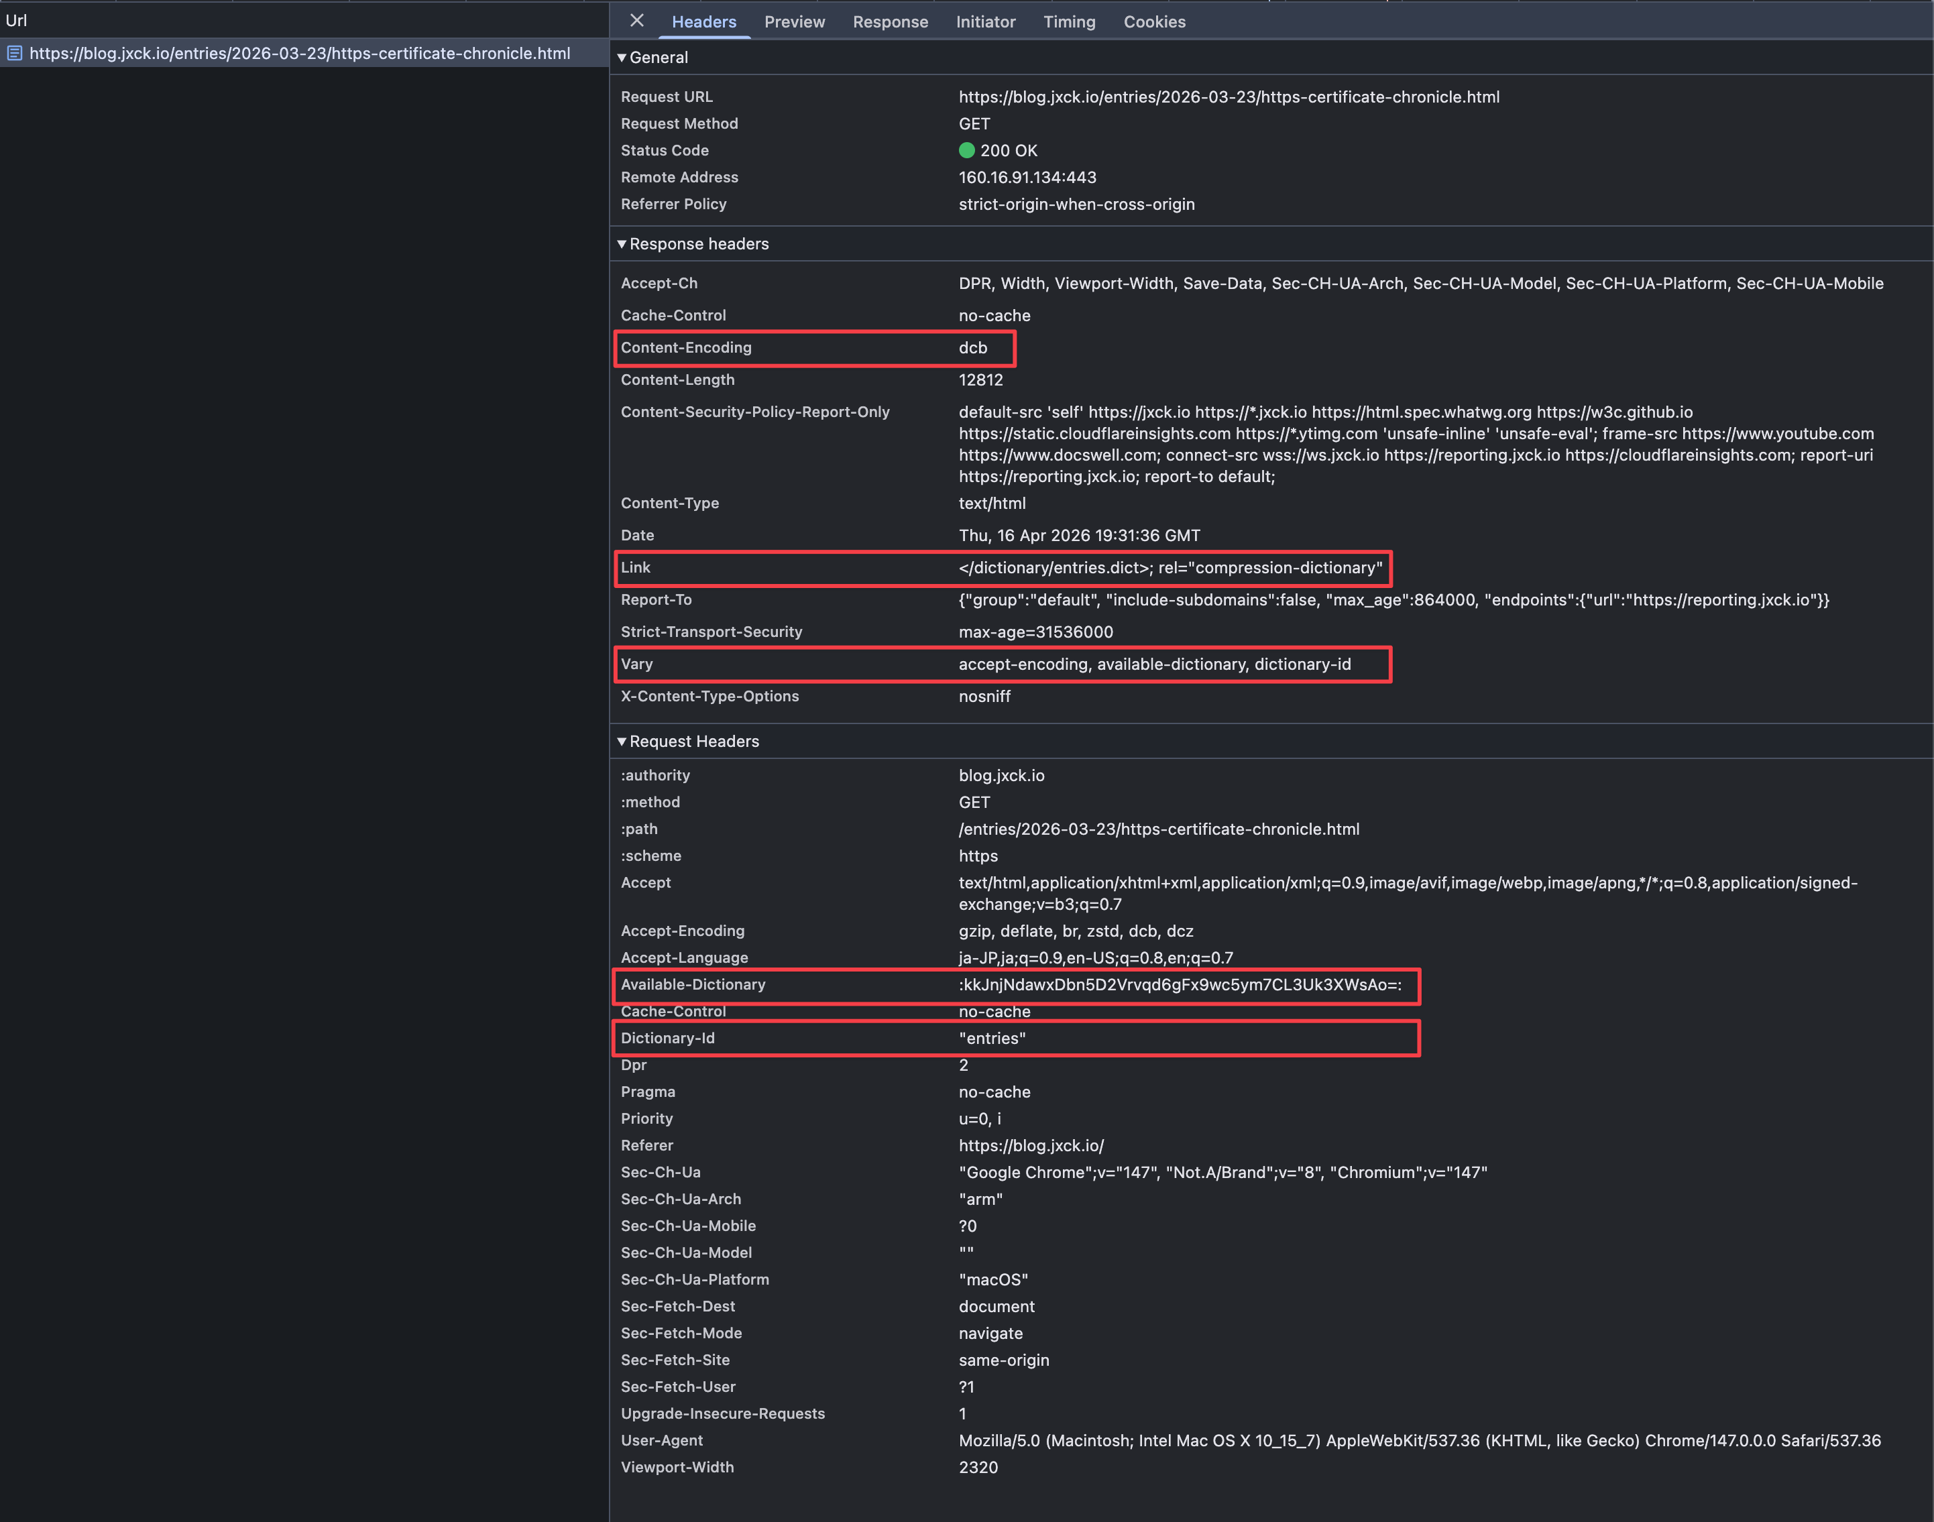Collapse the General section triangle
The height and width of the screenshot is (1522, 1934).
(x=622, y=58)
